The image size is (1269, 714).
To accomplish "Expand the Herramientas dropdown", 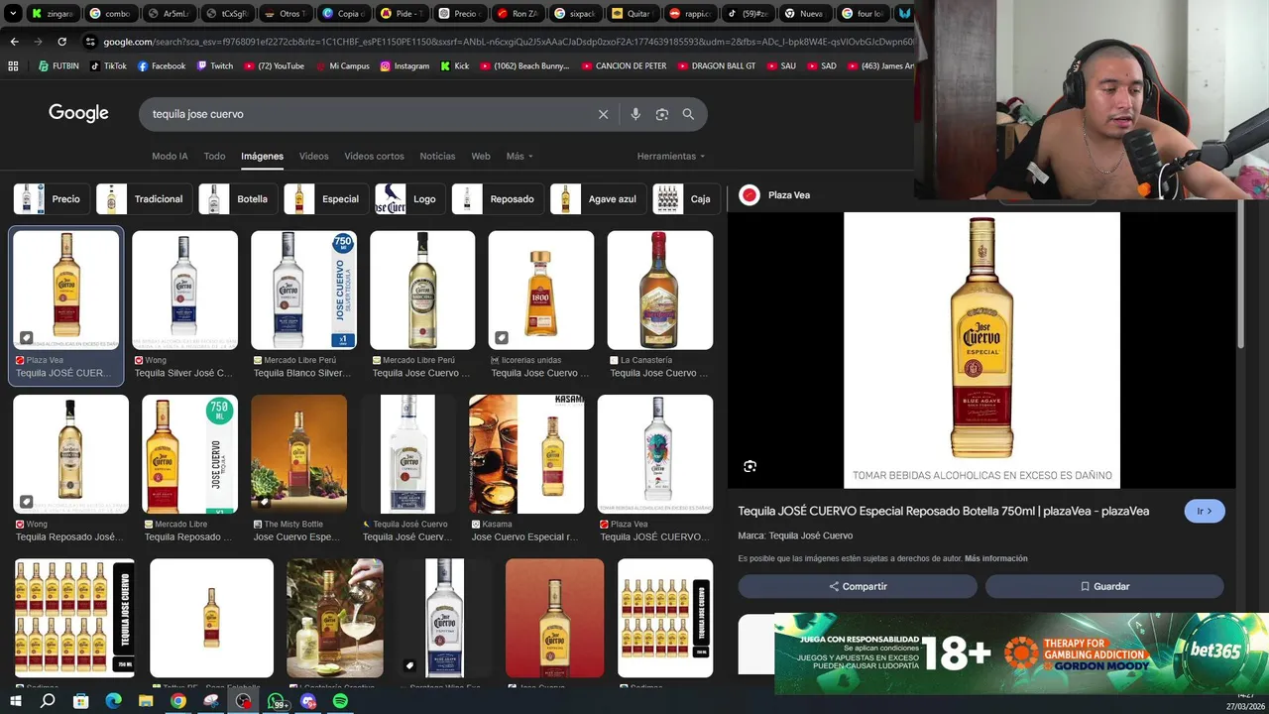I will click(x=671, y=156).
